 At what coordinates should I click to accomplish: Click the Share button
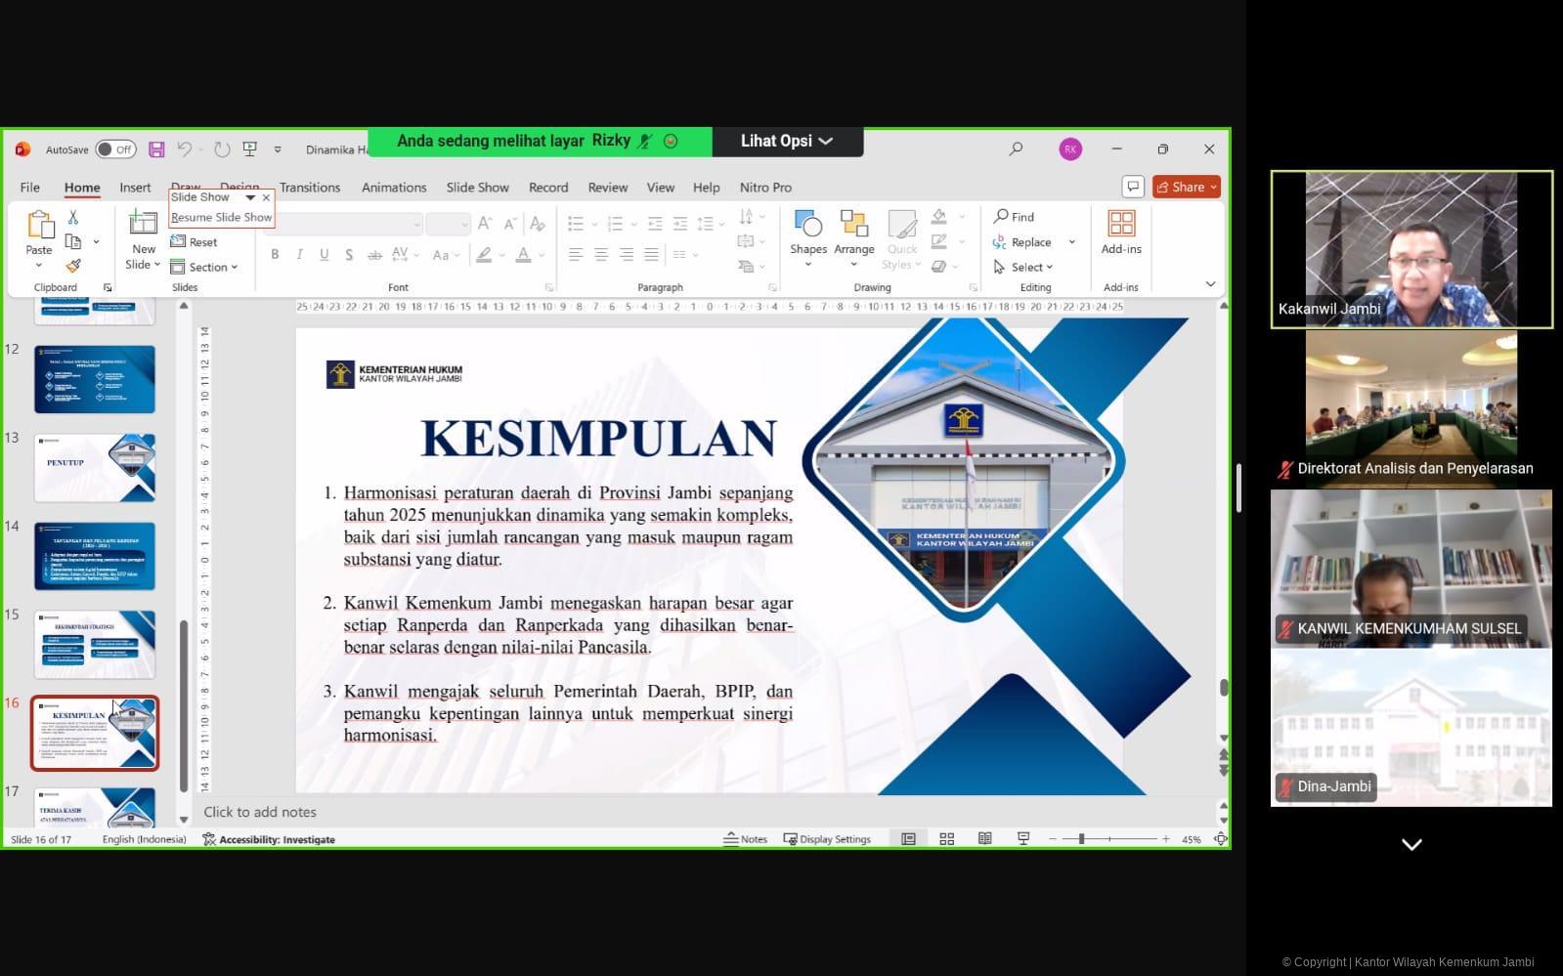(1187, 187)
